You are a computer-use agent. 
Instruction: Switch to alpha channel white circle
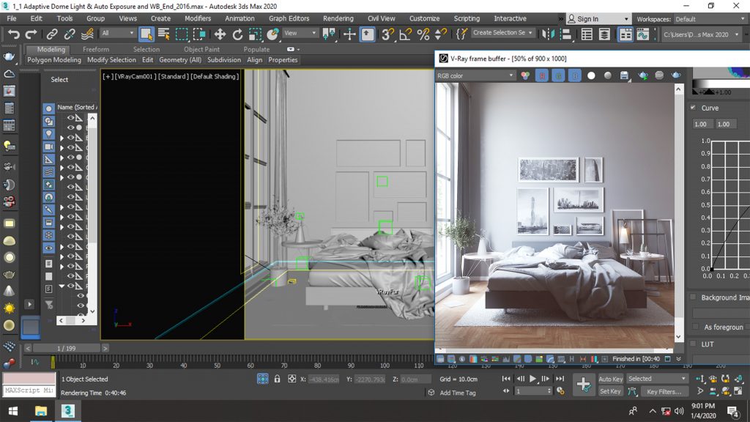coord(591,75)
